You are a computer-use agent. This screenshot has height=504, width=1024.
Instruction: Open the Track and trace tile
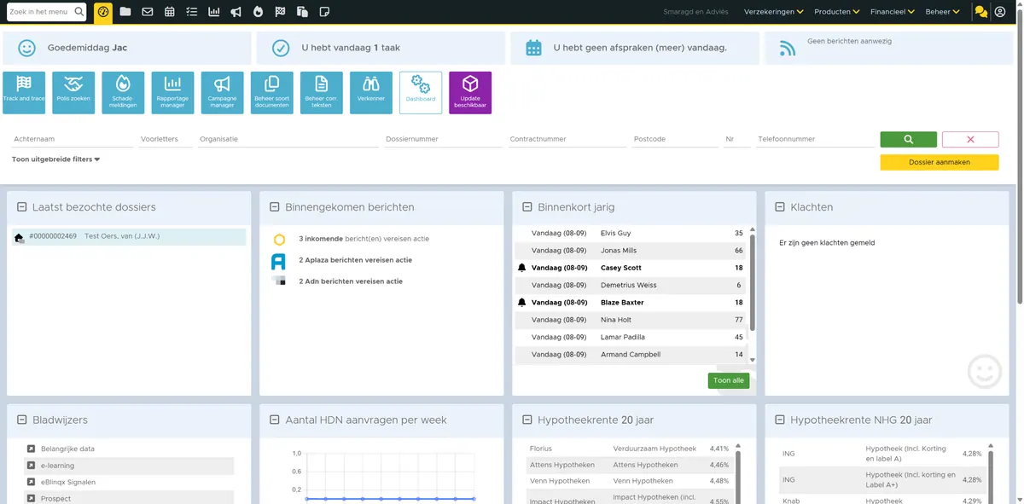point(24,93)
